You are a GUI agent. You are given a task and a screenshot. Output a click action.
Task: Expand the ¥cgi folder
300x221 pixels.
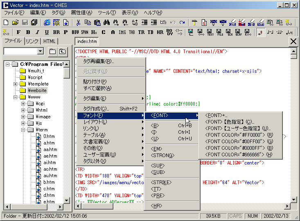[23, 104]
